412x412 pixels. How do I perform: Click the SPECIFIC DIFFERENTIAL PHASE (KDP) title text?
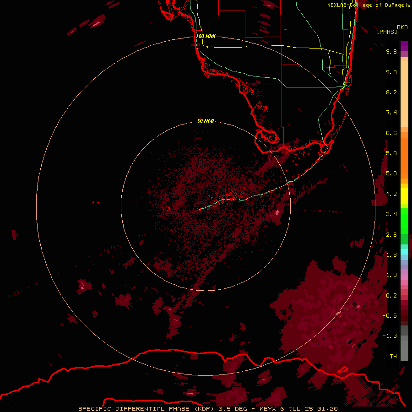tap(146, 409)
